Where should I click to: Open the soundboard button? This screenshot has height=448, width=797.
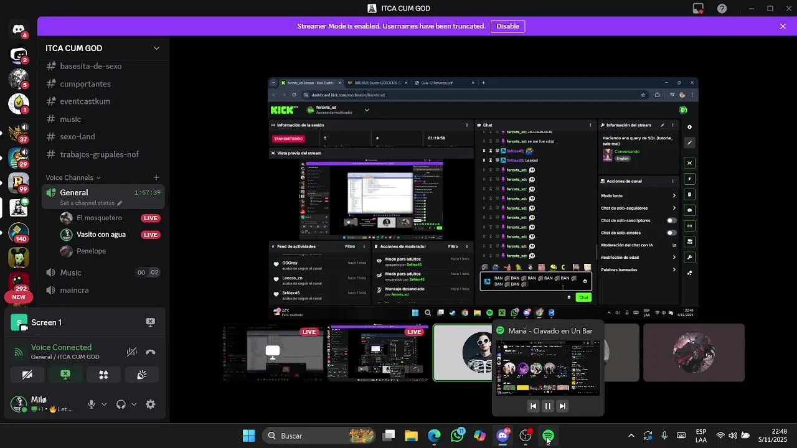(x=142, y=375)
